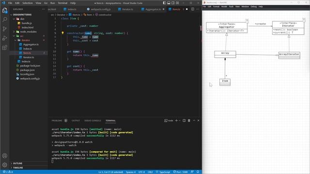The height and width of the screenshot is (174, 310).
Task: Open index.html in the dist folder
Action: (28, 28)
